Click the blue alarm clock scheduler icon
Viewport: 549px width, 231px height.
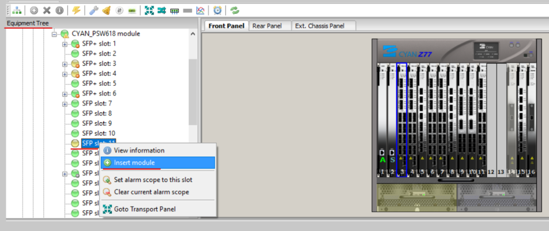pos(218,11)
